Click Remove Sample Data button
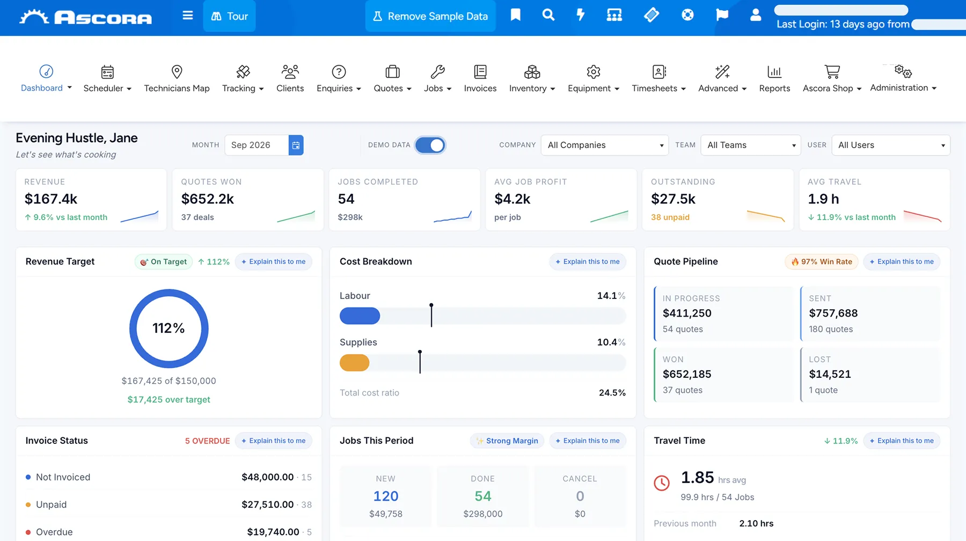This screenshot has height=541, width=966. click(430, 16)
